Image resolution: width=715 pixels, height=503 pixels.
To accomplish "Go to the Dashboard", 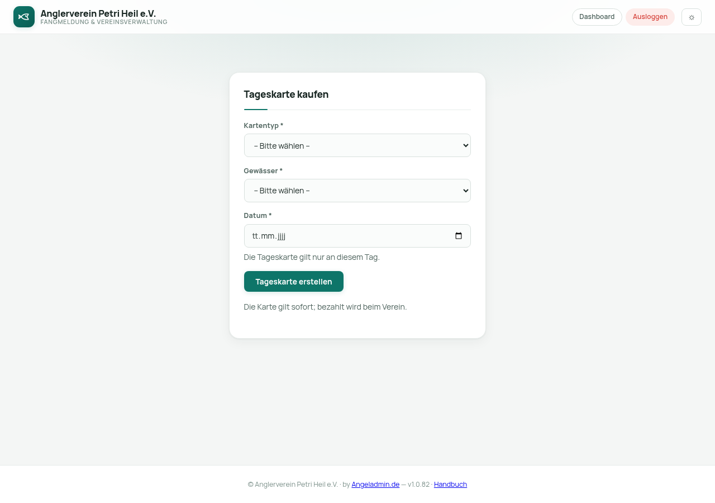I will coord(597,17).
